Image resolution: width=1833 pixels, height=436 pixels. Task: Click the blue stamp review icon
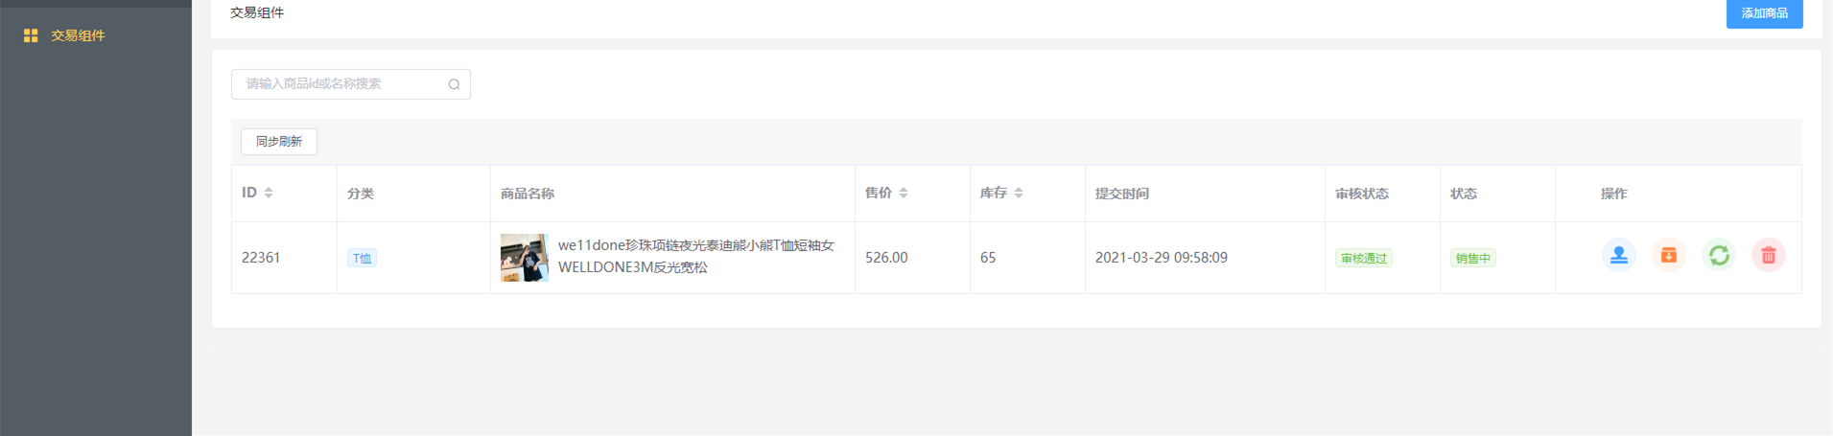point(1619,255)
